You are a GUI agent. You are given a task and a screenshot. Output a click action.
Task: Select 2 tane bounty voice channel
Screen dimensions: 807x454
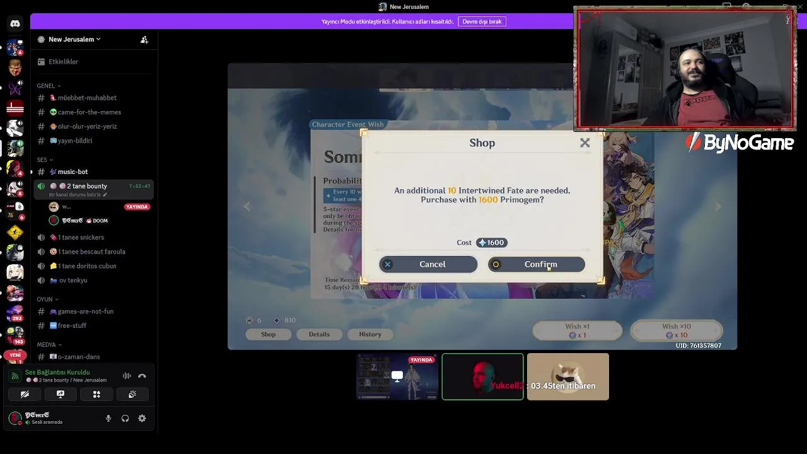click(x=93, y=189)
